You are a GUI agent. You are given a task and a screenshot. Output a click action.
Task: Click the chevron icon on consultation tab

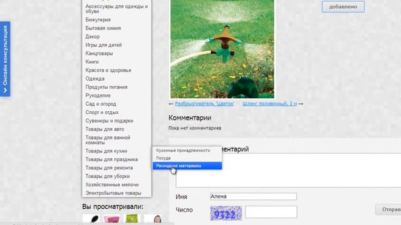click(x=5, y=91)
